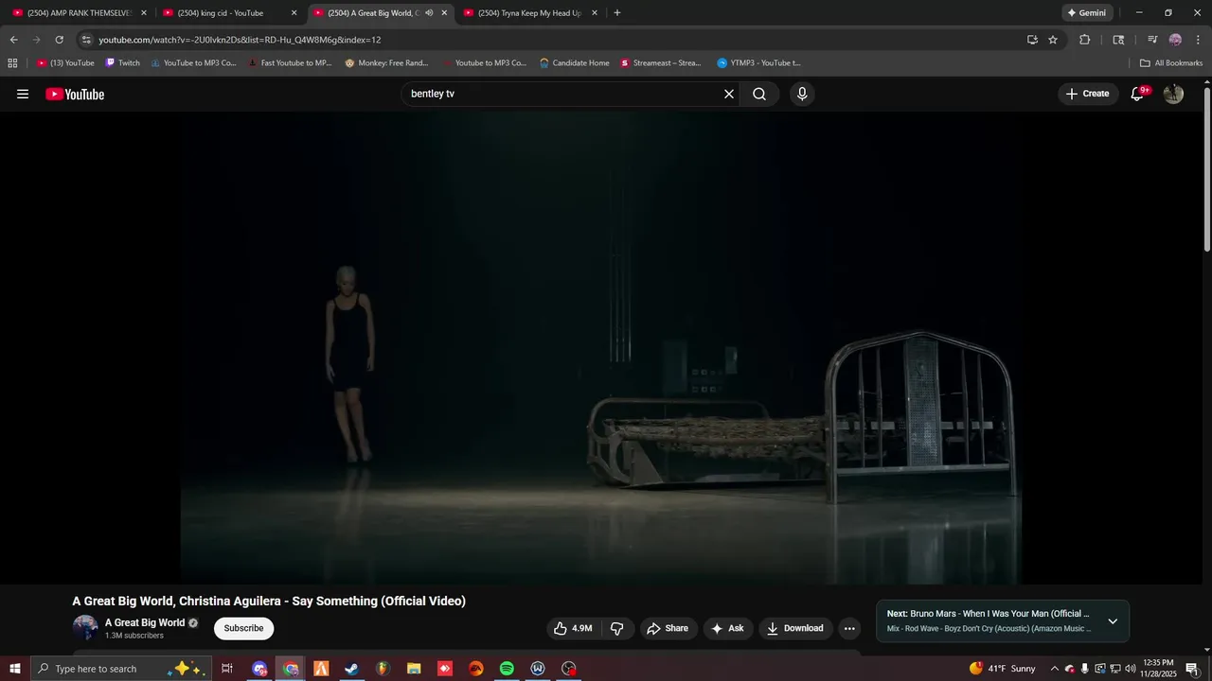The image size is (1212, 681).
Task: Click the video player to pause
Action: point(601,347)
